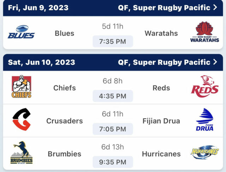This screenshot has width=226, height=172.
Task: Select the 9:35 PM match time button
Action: tap(113, 162)
